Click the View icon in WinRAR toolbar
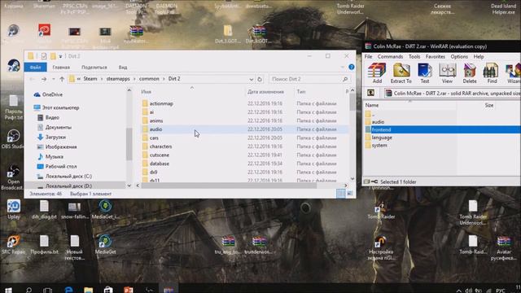521x293 pixels. pyautogui.click(x=447, y=72)
